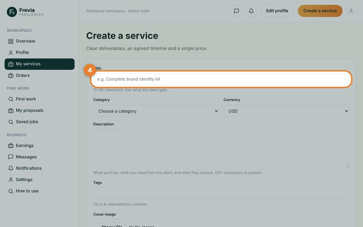Click the Earnings briefcase icon
Viewport: 363px width, 227px height.
point(11,146)
